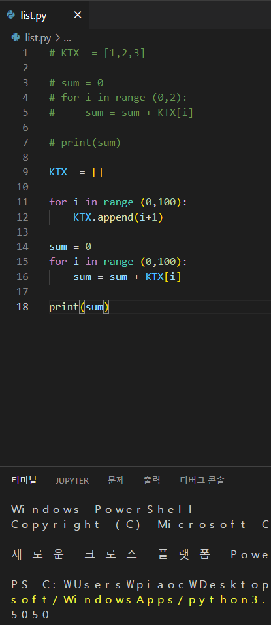This screenshot has height=625, width=271.
Task: Click line number 9 in gutter
Action: click(25, 172)
